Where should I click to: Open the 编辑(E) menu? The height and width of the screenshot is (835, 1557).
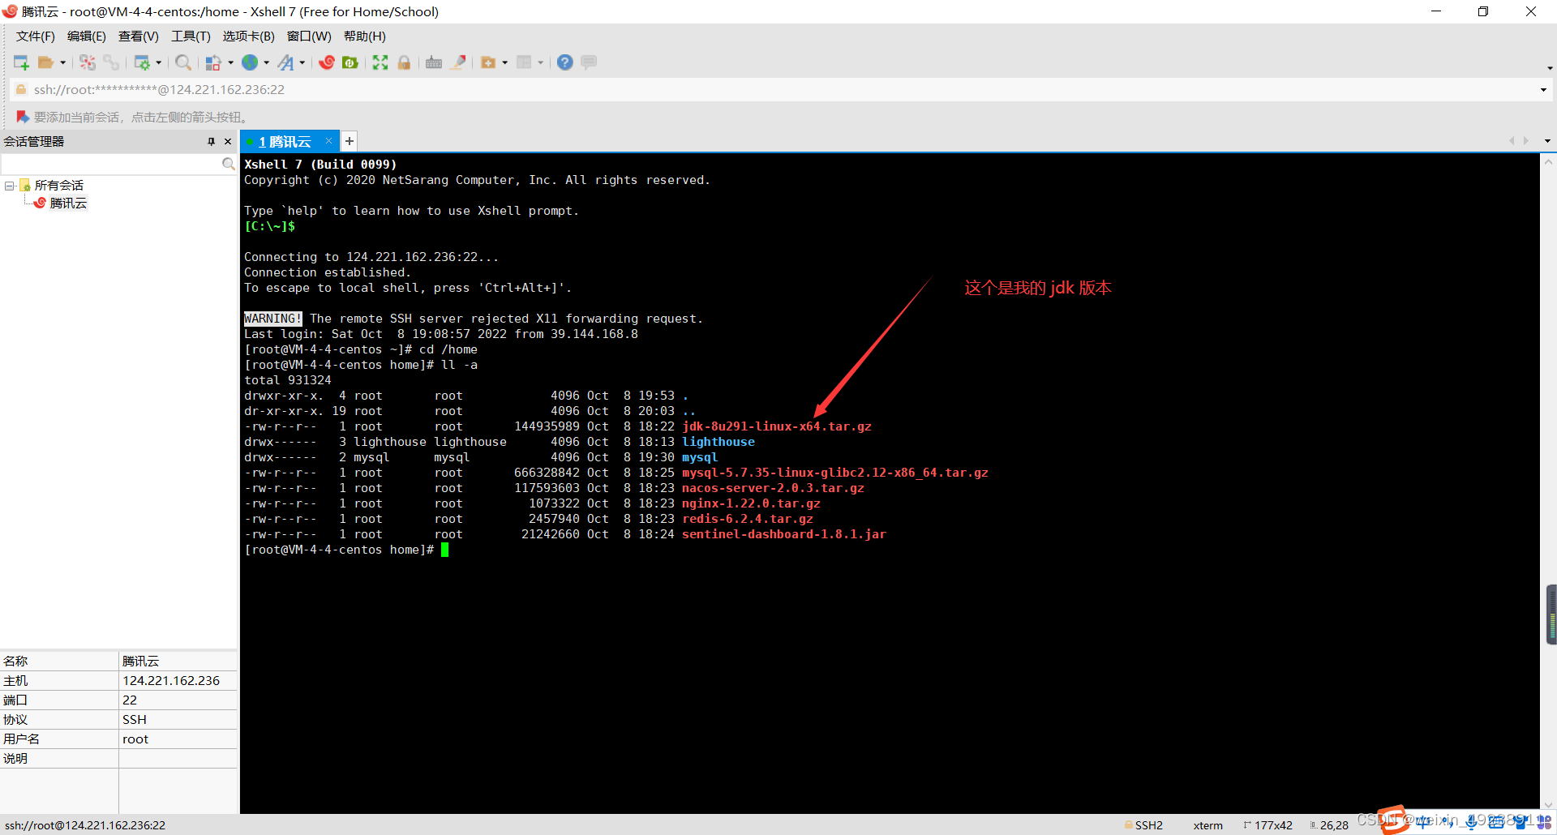pos(86,36)
